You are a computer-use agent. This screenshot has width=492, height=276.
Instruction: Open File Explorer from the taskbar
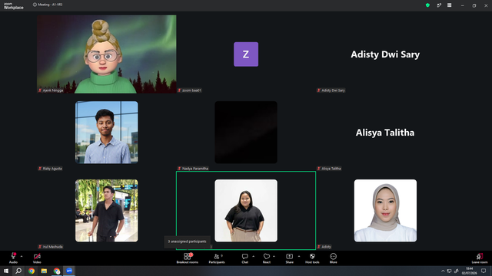point(44,271)
